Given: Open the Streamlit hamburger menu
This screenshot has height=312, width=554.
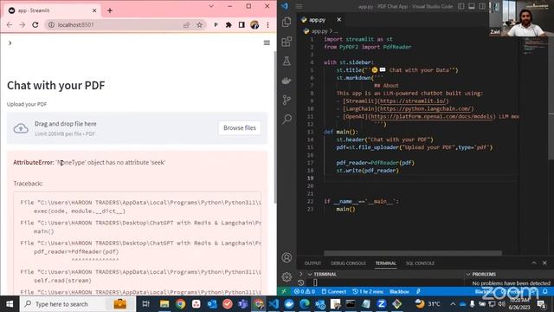Looking at the screenshot, I should 267,42.
